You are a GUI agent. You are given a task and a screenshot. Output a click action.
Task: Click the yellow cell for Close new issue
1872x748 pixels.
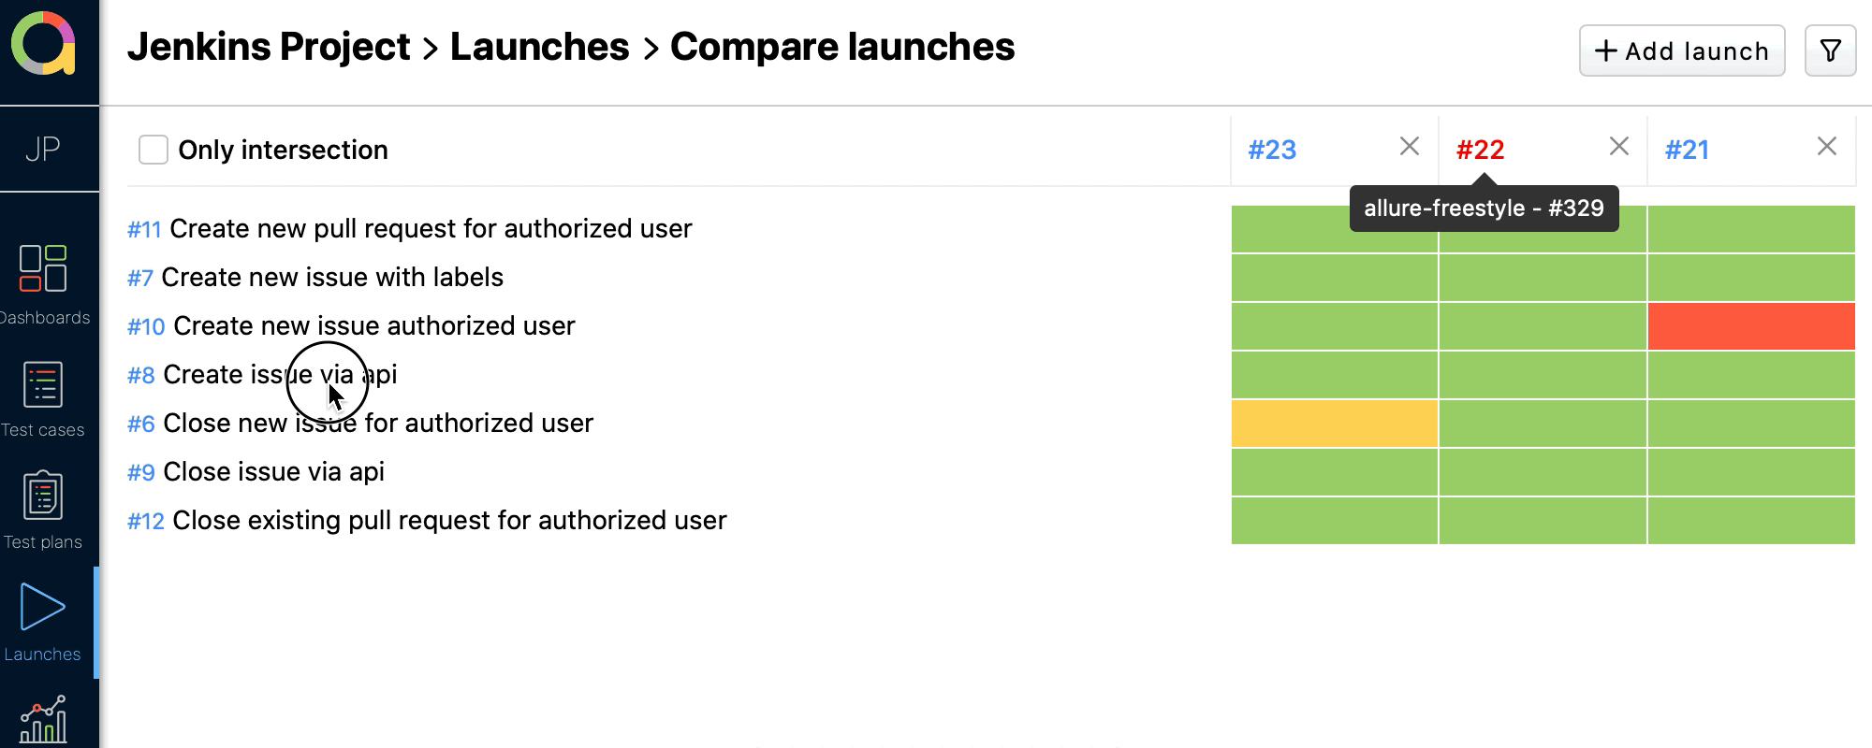click(1333, 424)
